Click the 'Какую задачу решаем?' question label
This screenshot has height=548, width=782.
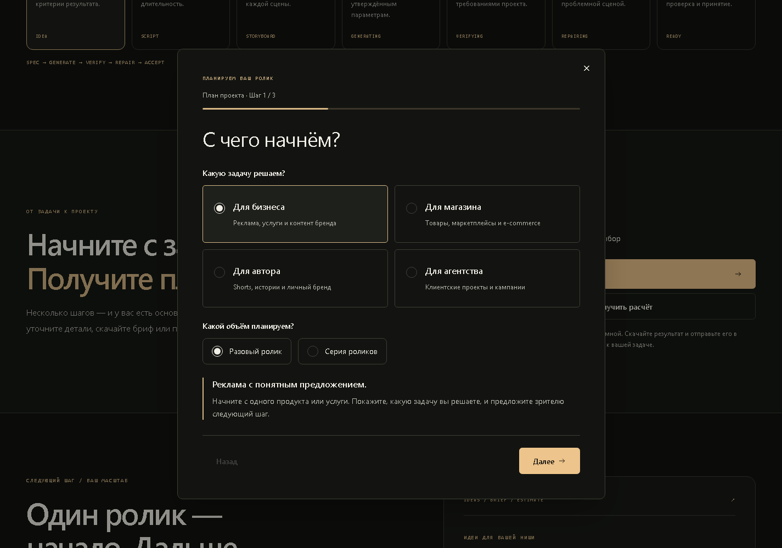244,173
